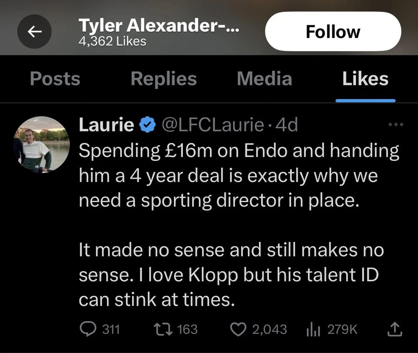This screenshot has height=353, width=418.
Task: View analytics via the bar chart icon
Action: [x=313, y=329]
